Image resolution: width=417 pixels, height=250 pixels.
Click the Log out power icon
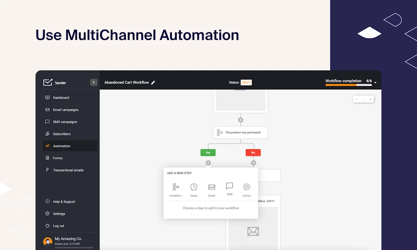47,226
